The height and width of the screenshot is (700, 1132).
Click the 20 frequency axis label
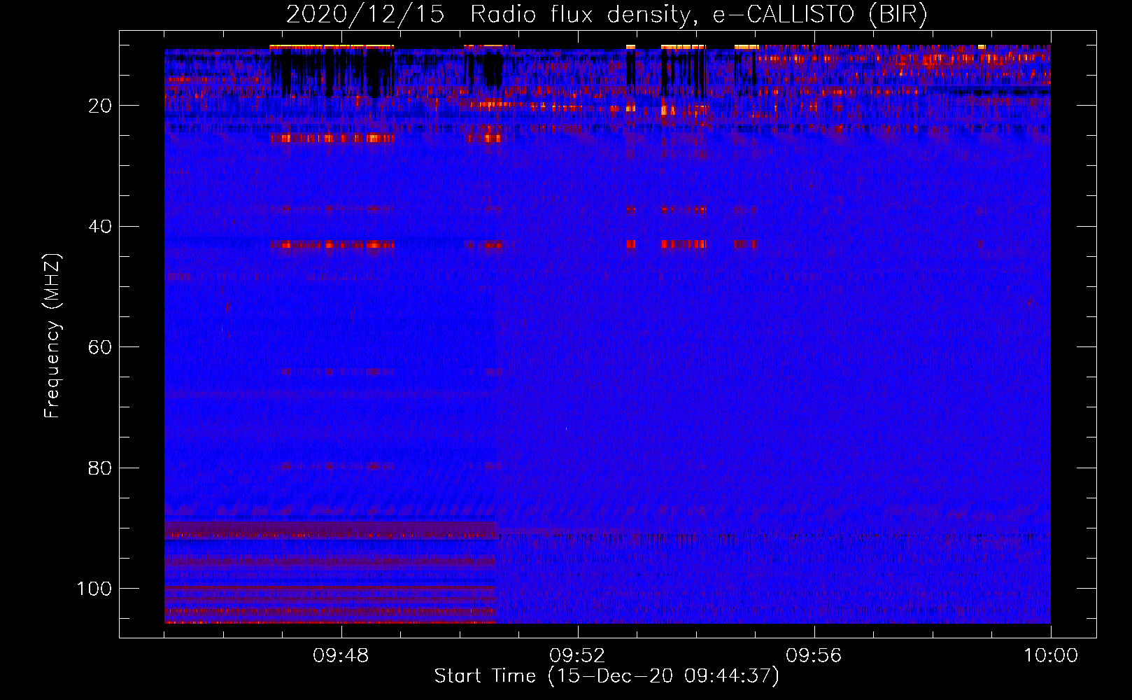101,106
